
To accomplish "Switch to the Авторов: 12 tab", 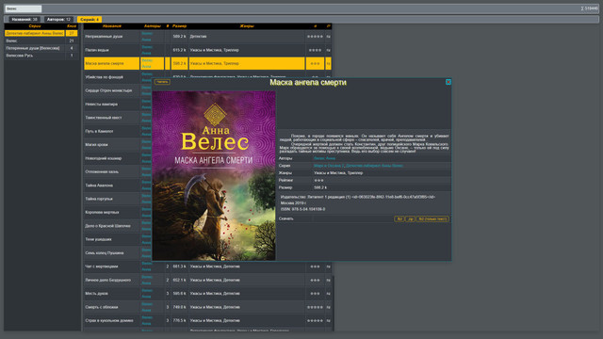I will pyautogui.click(x=58, y=19).
